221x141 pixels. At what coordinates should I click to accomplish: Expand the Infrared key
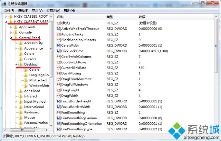point(16,97)
